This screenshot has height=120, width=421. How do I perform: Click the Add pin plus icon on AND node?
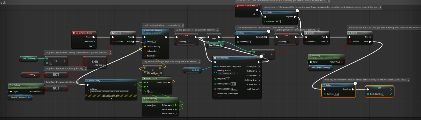(x=104, y=65)
